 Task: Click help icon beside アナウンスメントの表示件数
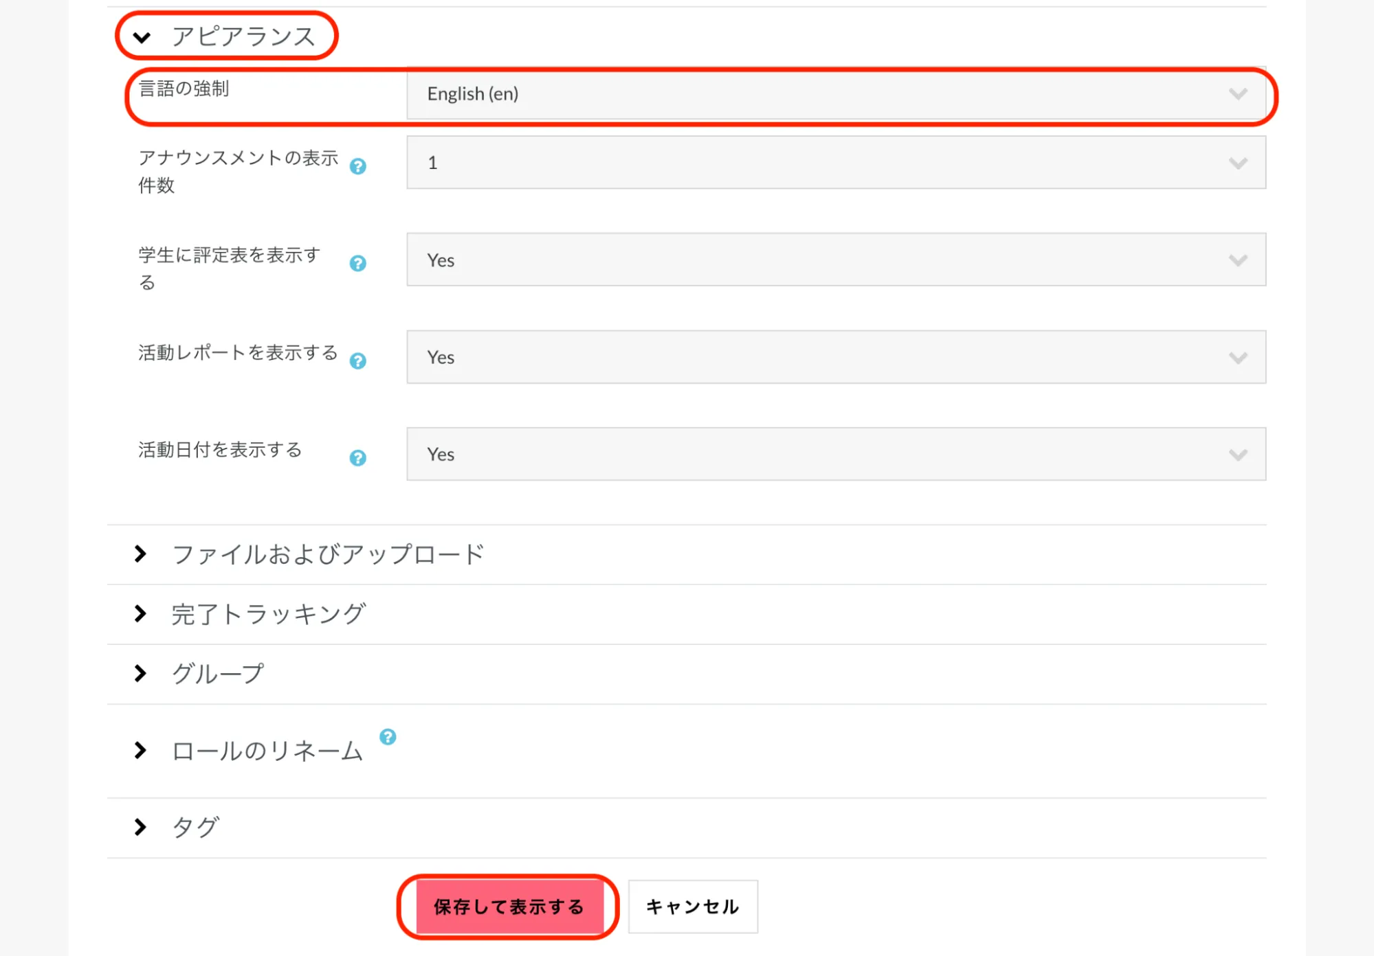[357, 166]
